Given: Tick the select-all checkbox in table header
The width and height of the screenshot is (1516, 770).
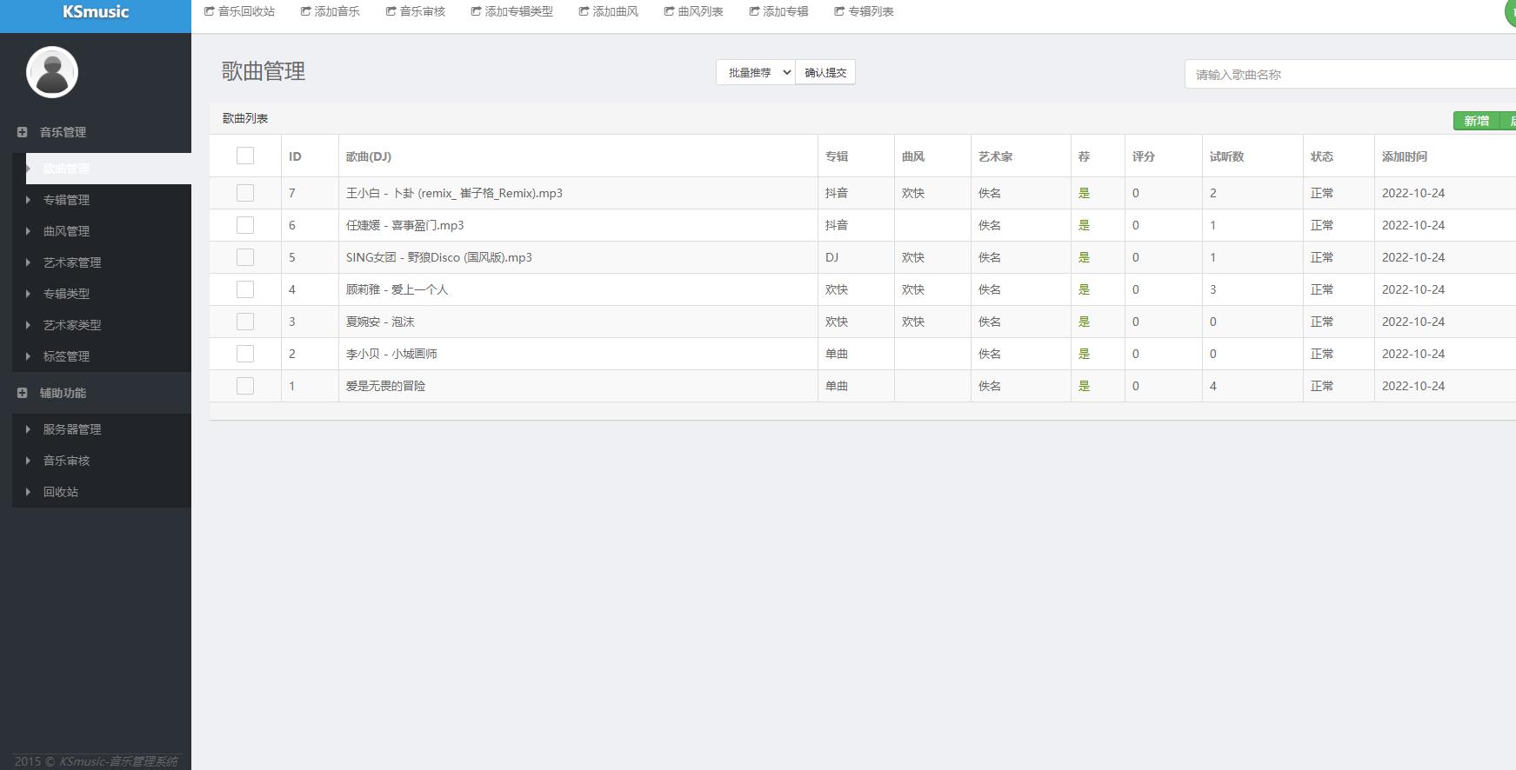Looking at the screenshot, I should point(245,156).
